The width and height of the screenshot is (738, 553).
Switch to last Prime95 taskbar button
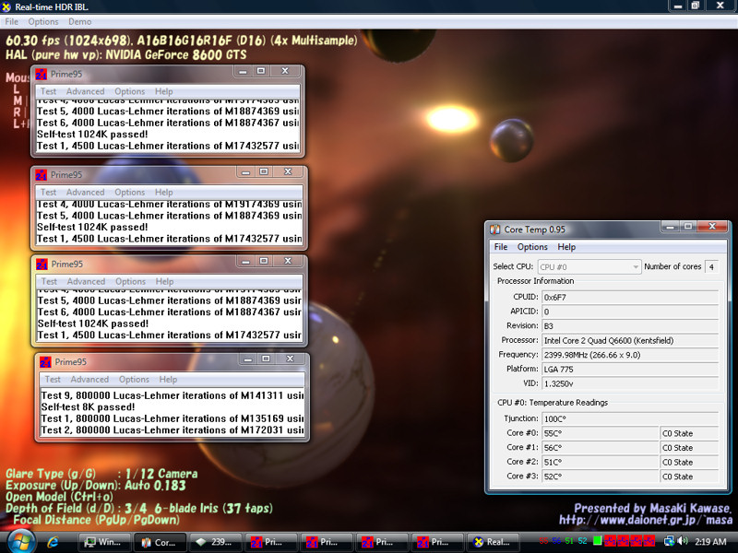coord(437,542)
